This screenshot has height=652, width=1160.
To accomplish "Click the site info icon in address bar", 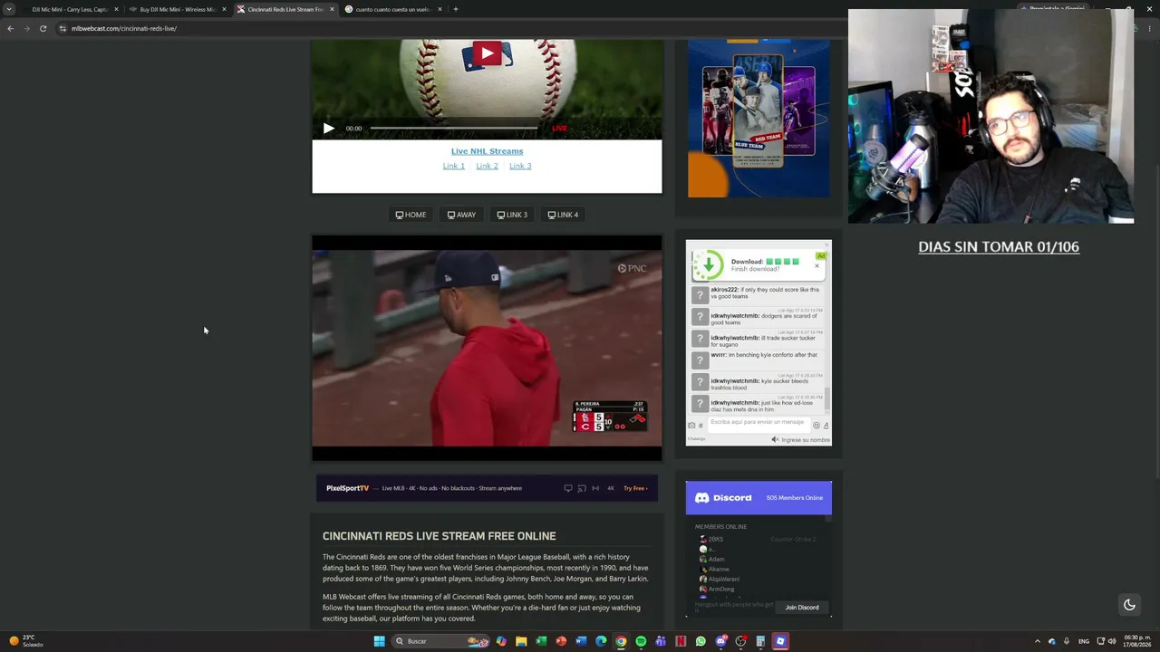I will pos(63,28).
